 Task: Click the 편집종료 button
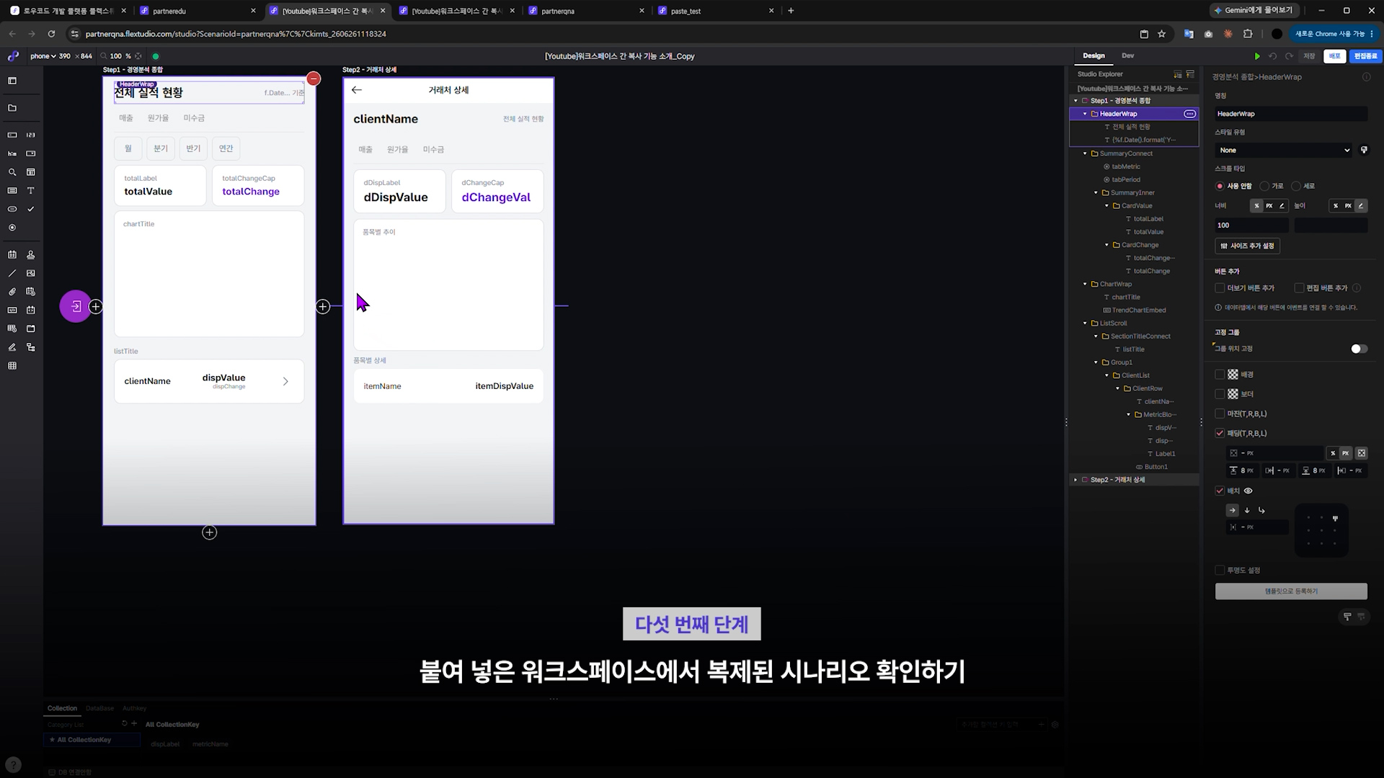(1365, 56)
